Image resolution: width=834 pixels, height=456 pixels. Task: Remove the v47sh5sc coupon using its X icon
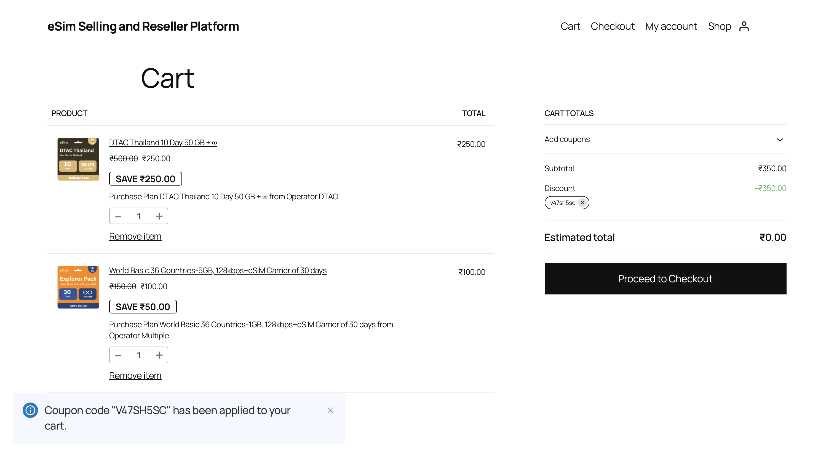tap(582, 203)
